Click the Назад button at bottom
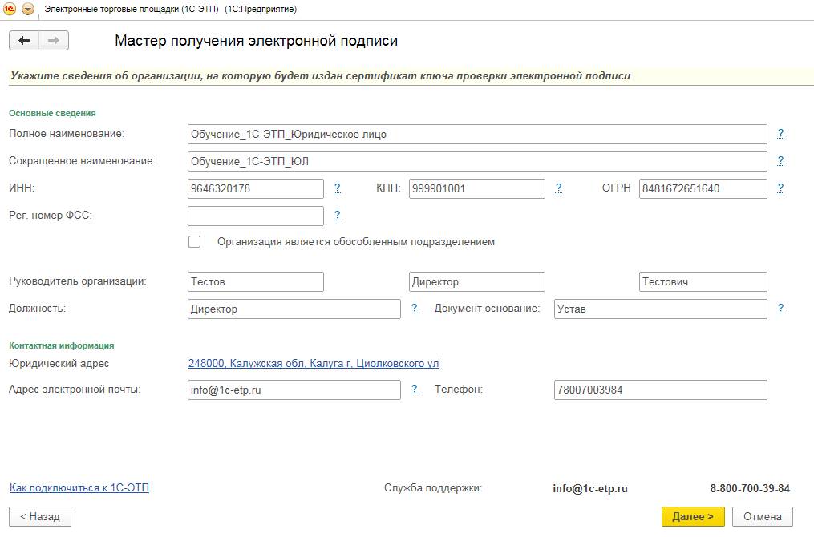814x537 pixels. [40, 517]
